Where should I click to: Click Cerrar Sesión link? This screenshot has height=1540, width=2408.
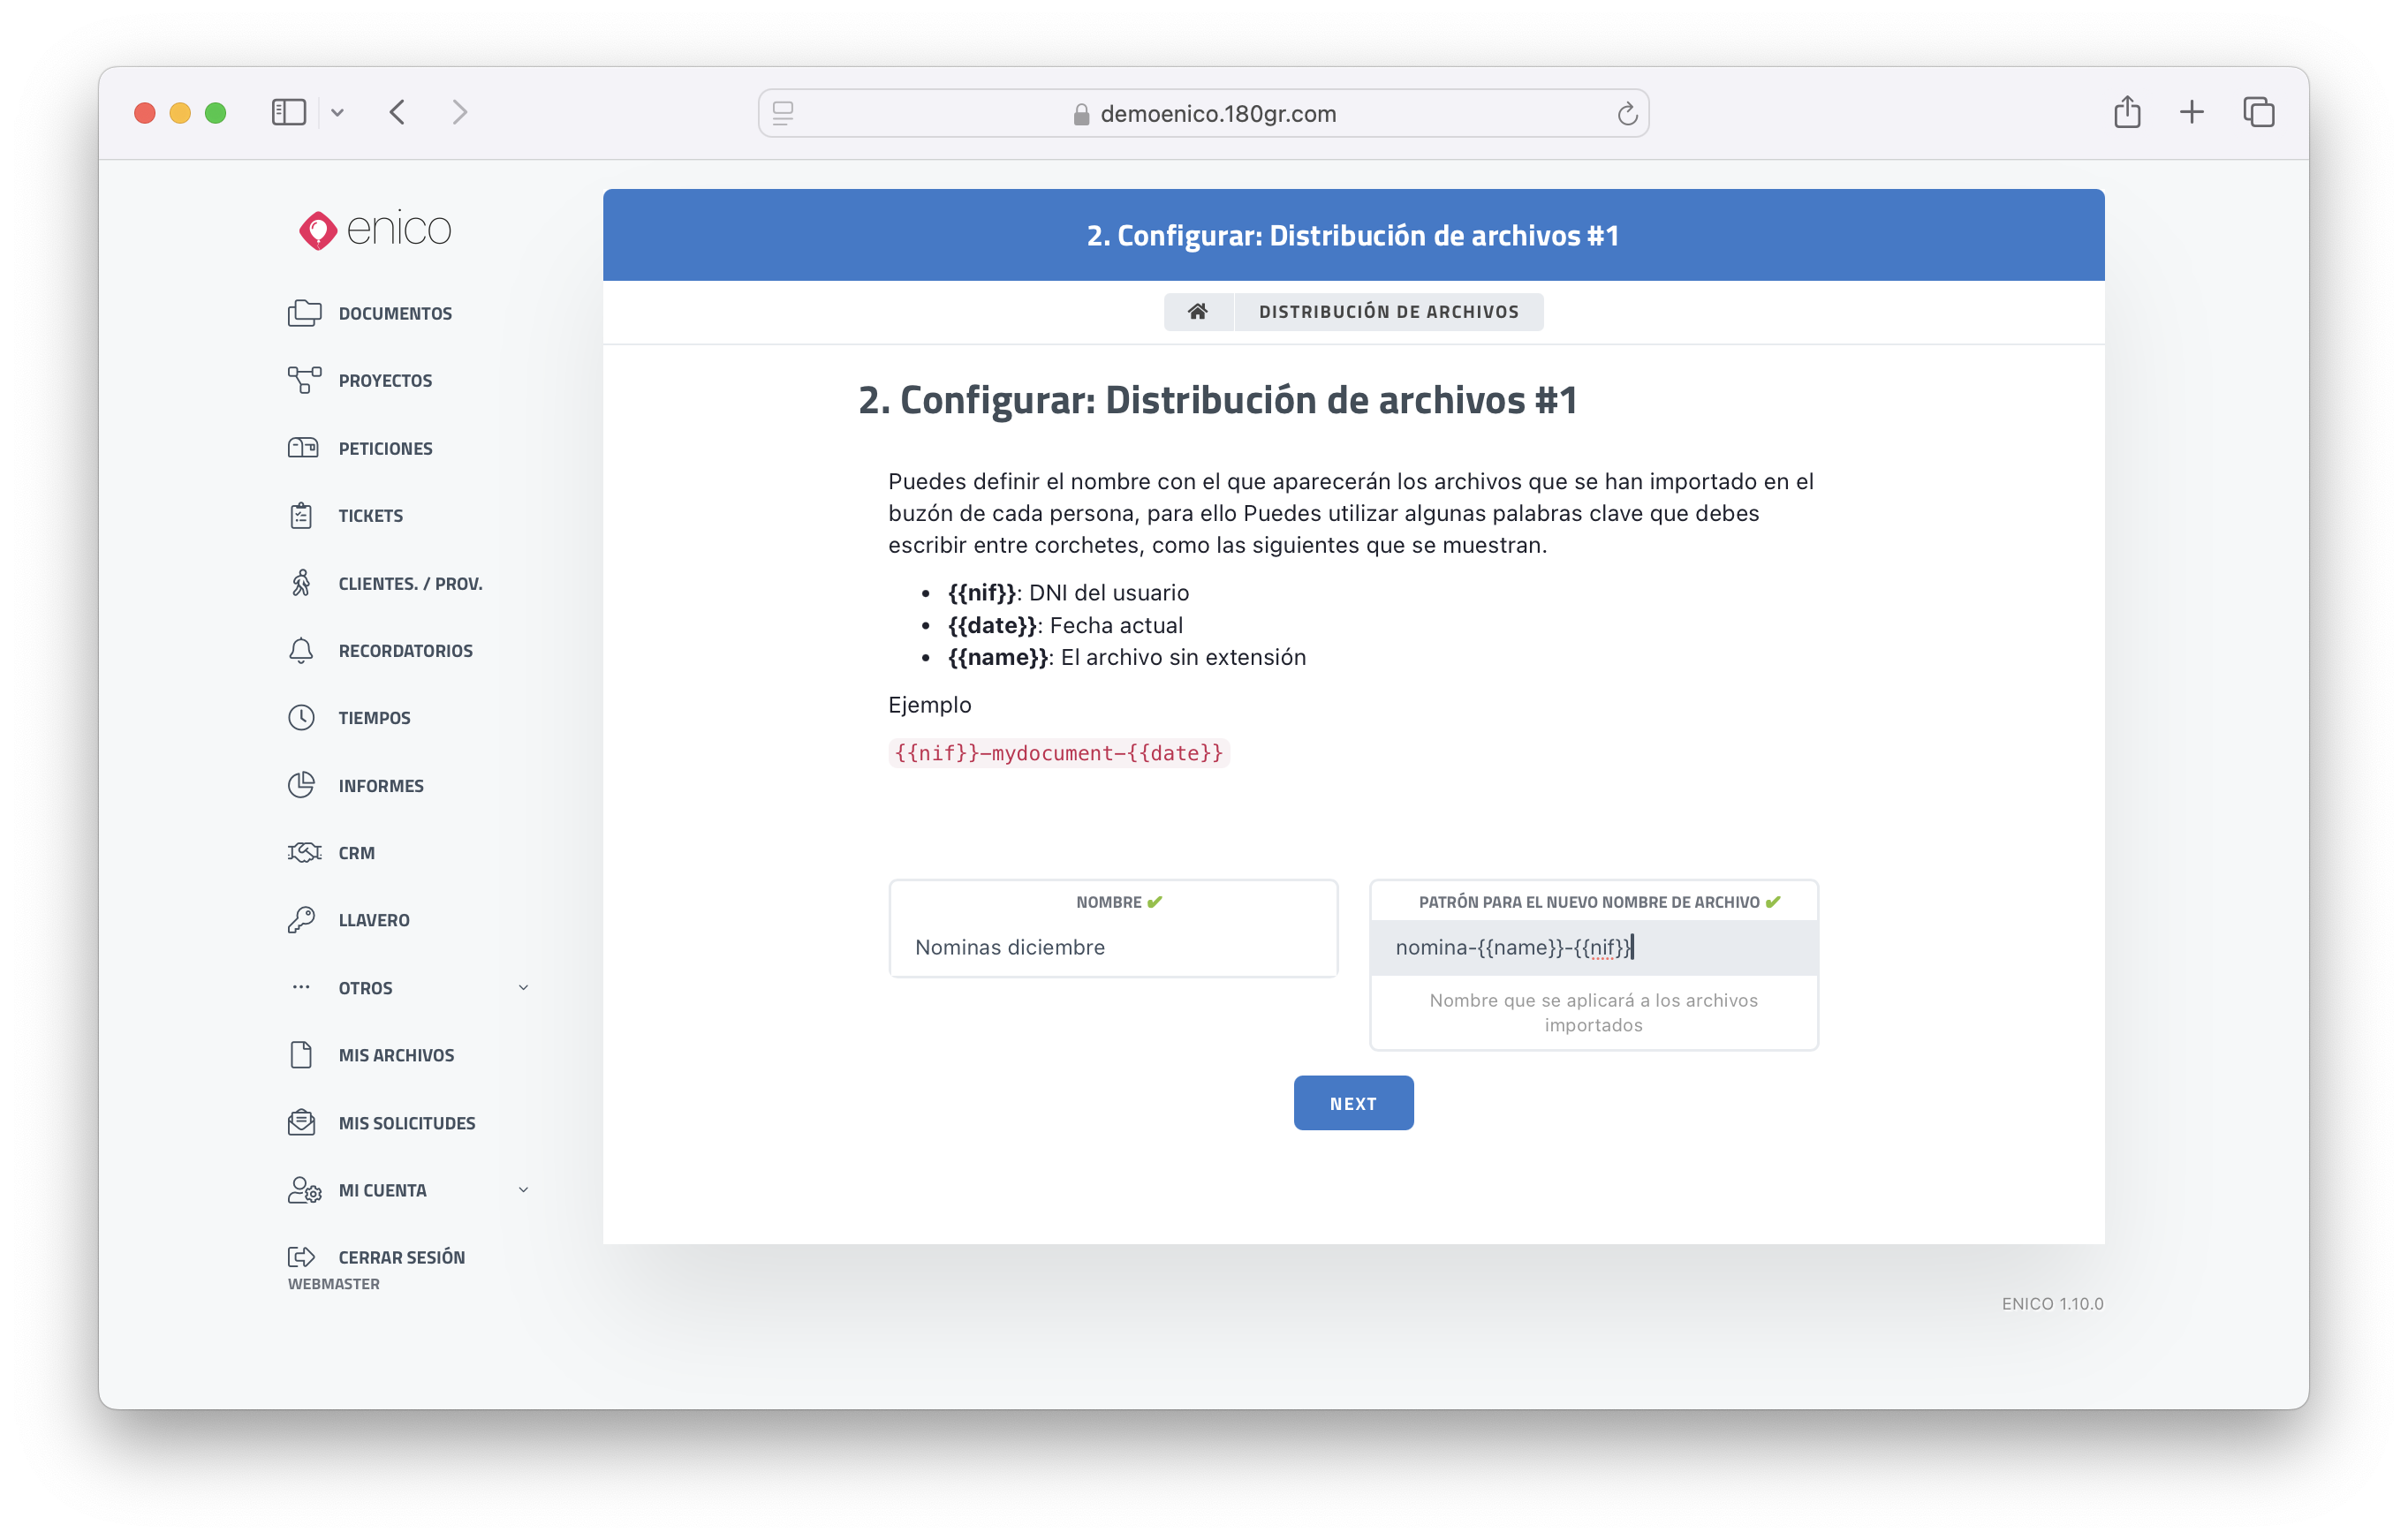pyautogui.click(x=401, y=1256)
